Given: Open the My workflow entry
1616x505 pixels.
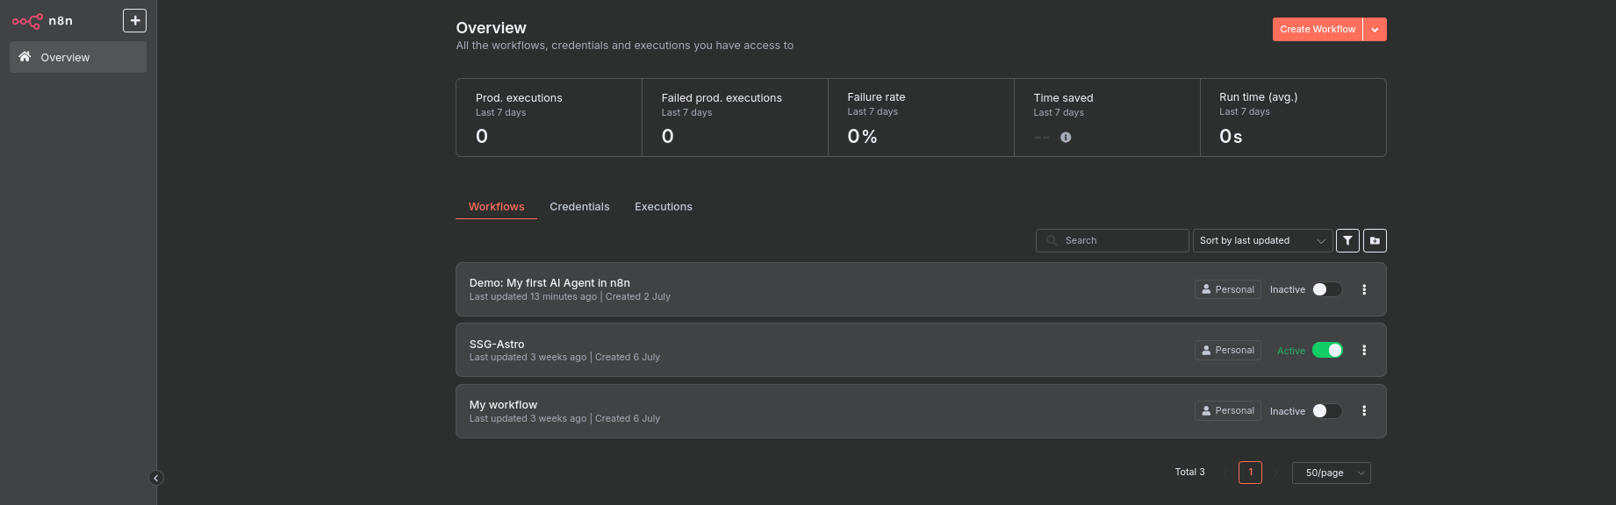Looking at the screenshot, I should [x=503, y=405].
